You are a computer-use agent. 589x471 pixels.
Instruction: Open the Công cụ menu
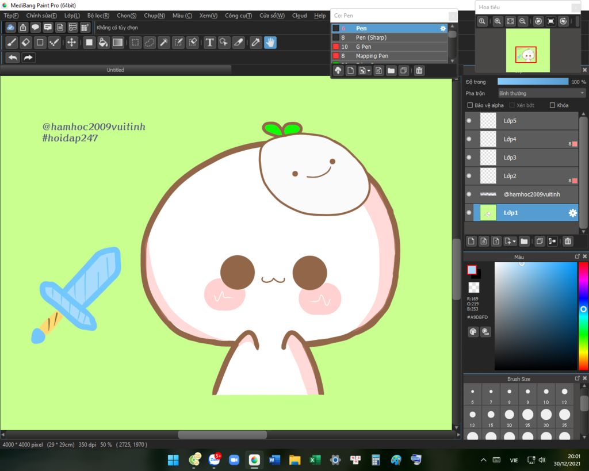238,16
